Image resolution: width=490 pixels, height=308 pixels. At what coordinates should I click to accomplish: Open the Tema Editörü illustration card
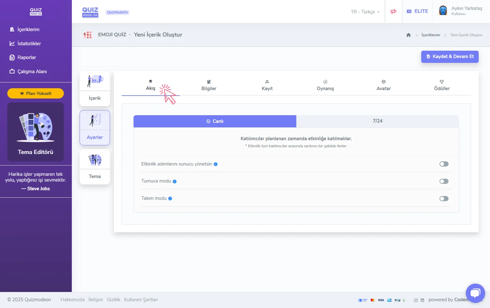tap(36, 132)
